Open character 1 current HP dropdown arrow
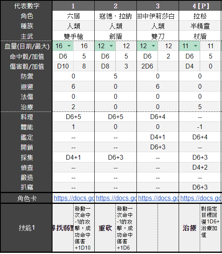The height and width of the screenshot is (254, 222). click(x=69, y=46)
